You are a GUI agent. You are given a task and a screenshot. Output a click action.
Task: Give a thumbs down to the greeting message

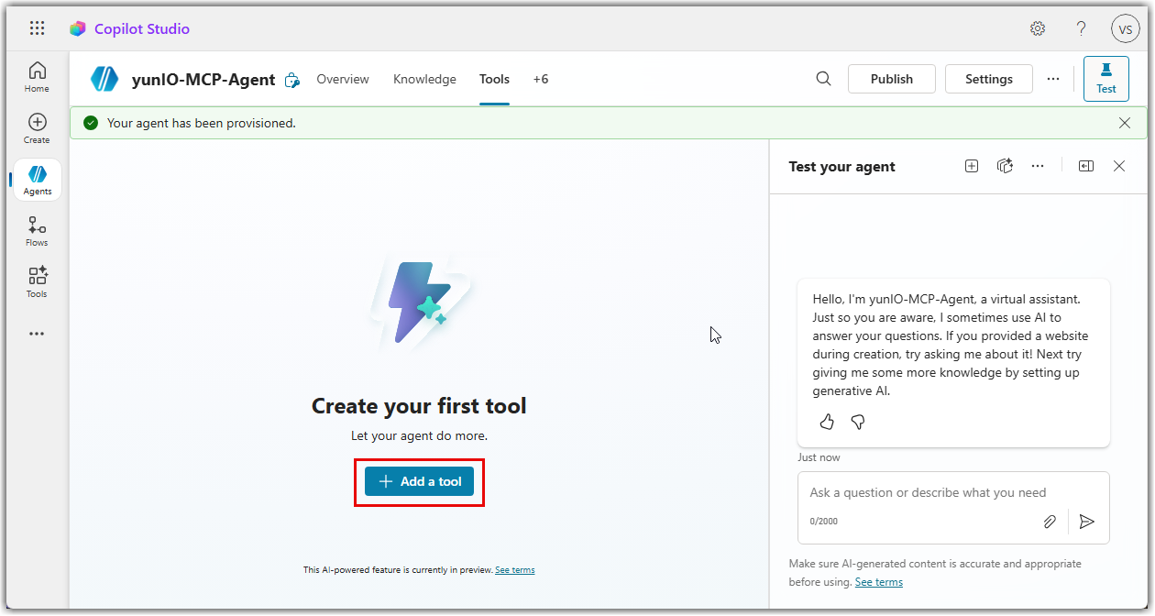(857, 422)
